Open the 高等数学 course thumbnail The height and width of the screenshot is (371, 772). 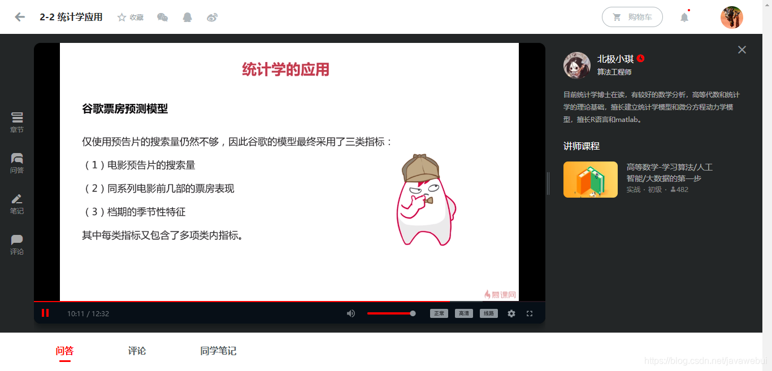(591, 180)
